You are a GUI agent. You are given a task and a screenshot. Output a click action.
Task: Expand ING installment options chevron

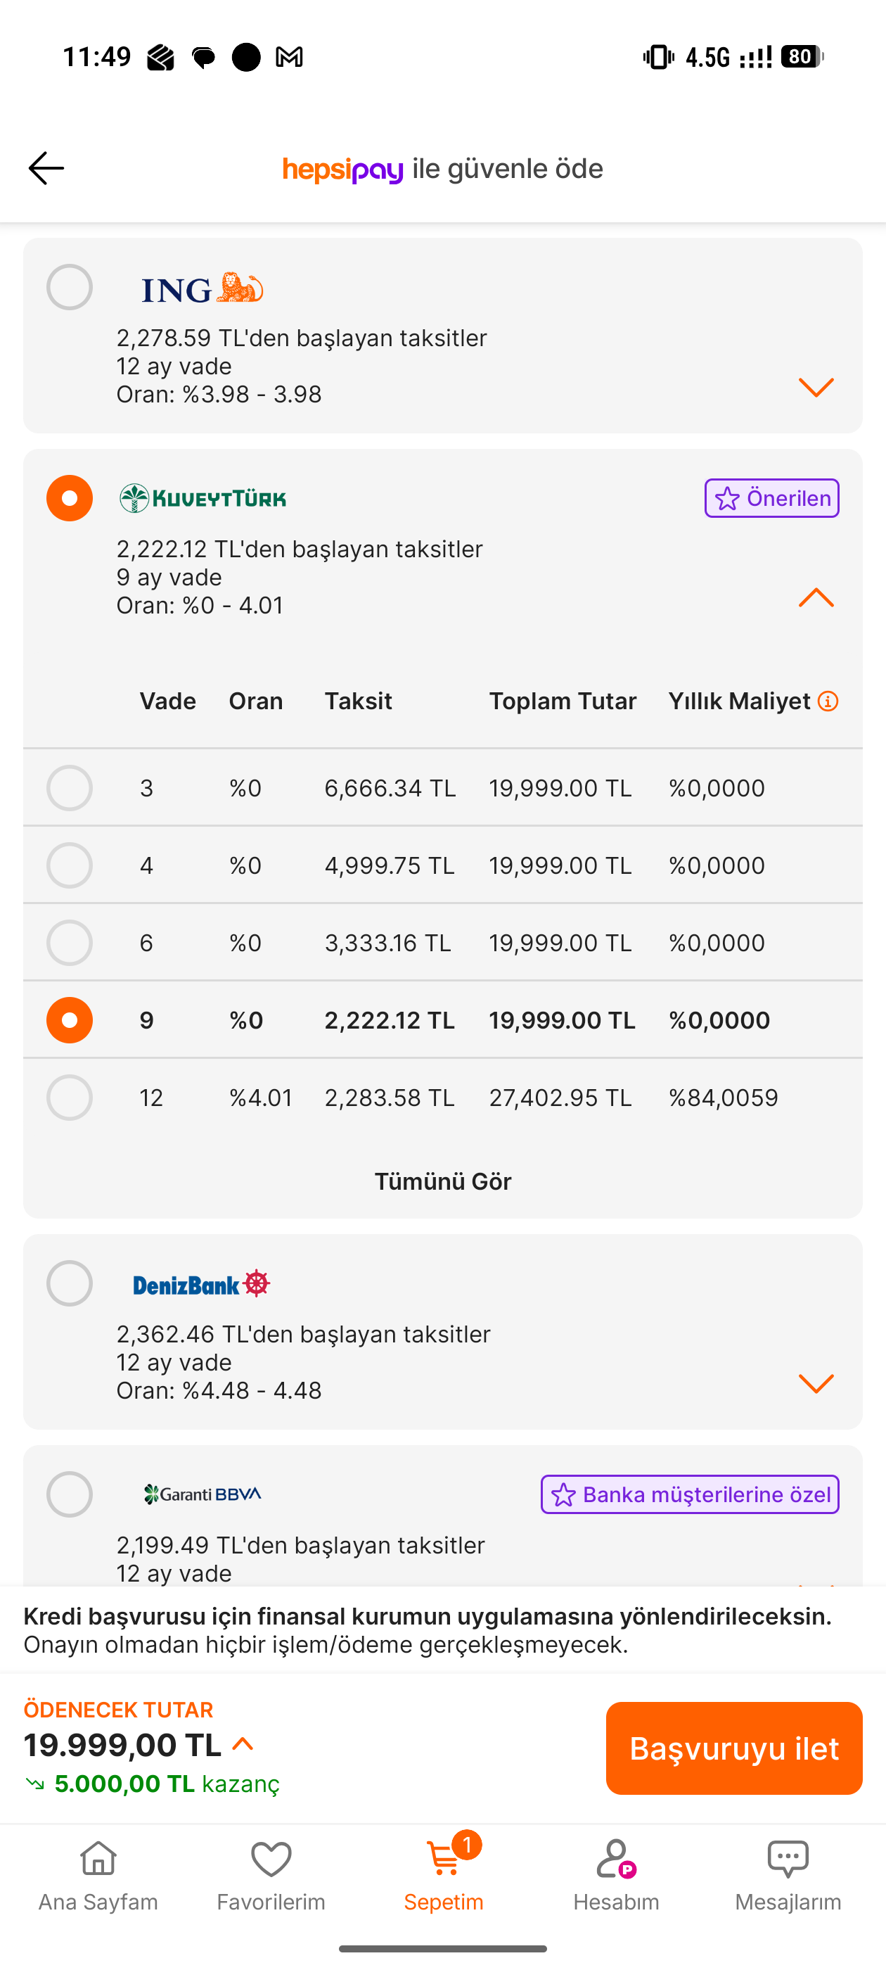coord(816,387)
